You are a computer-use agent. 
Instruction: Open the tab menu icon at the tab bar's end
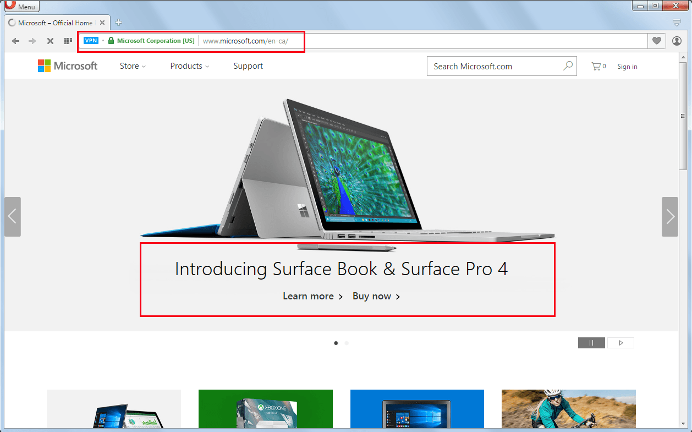[x=677, y=23]
